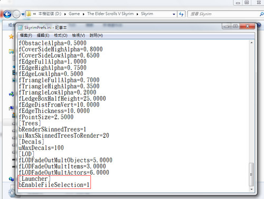The image size is (264, 199).
Task: Open recent locations dropdown beside forward button
Action: click(23, 14)
